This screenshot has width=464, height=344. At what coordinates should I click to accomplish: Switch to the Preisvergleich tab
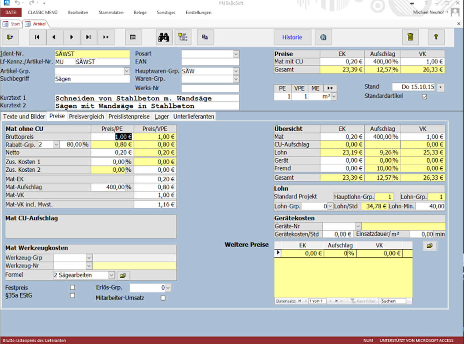click(x=87, y=117)
